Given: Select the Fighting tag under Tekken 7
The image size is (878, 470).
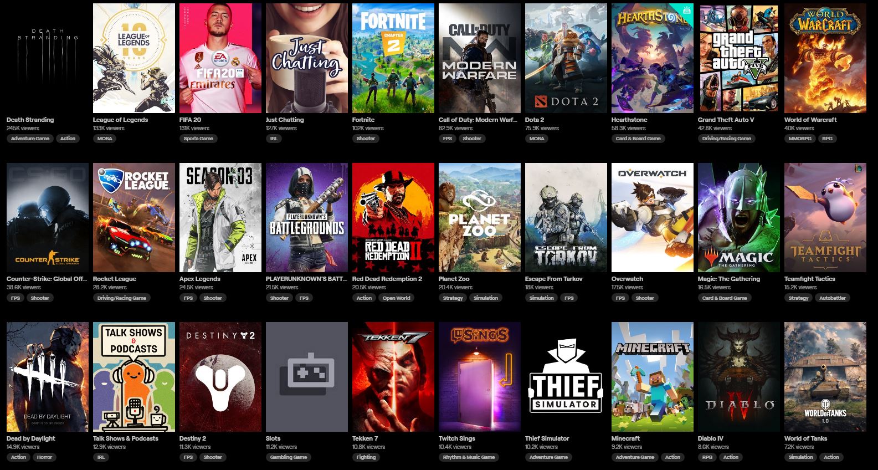Looking at the screenshot, I should click(x=366, y=457).
